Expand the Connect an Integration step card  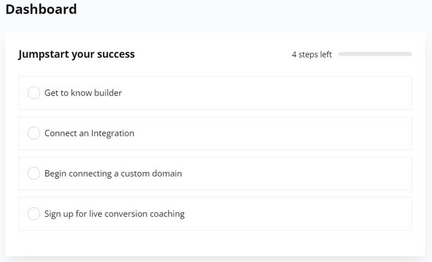tap(215, 133)
